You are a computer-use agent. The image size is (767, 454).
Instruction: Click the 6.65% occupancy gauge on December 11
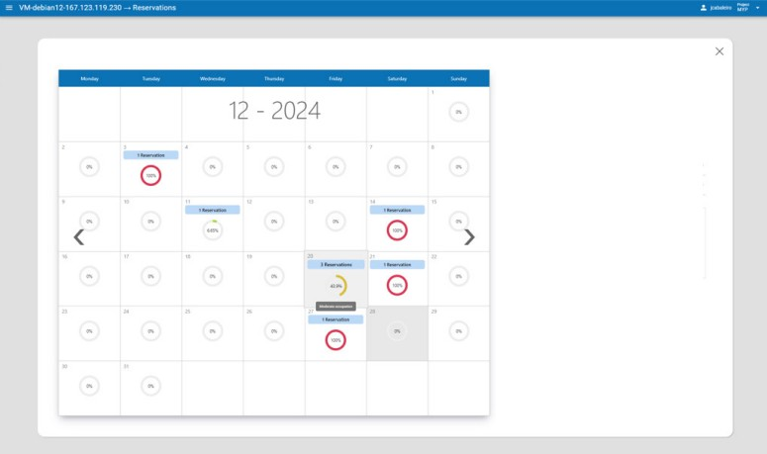tap(212, 229)
